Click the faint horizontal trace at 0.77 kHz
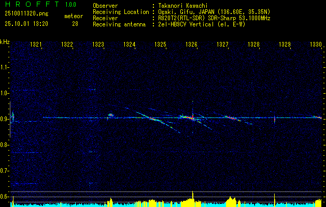The height and width of the screenshot is (207, 326). click(26, 153)
